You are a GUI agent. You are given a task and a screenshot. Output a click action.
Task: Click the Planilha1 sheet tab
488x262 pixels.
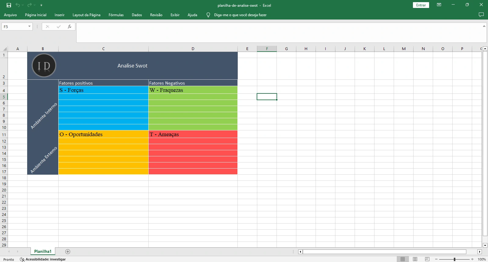[x=43, y=251]
